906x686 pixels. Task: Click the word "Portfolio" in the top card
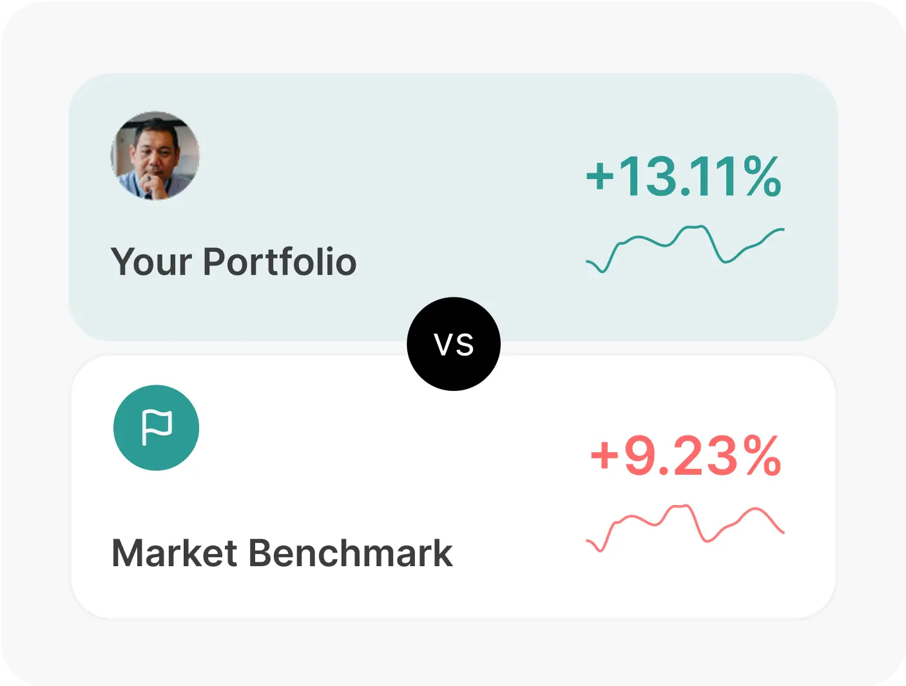tap(280, 262)
